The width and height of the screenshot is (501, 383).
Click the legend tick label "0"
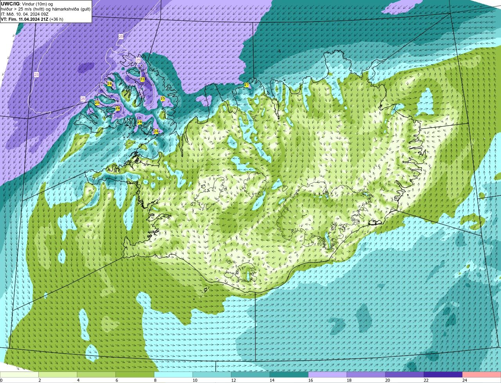click(1, 380)
